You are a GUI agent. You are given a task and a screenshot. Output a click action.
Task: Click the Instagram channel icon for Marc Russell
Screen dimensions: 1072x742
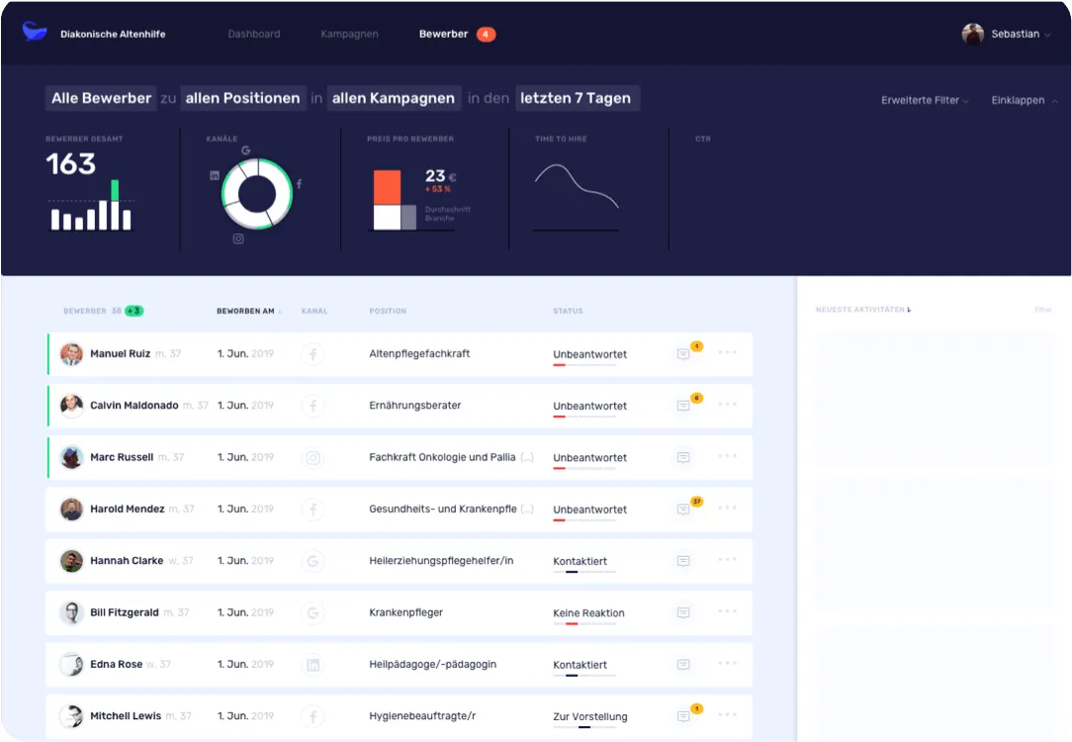[x=313, y=457]
